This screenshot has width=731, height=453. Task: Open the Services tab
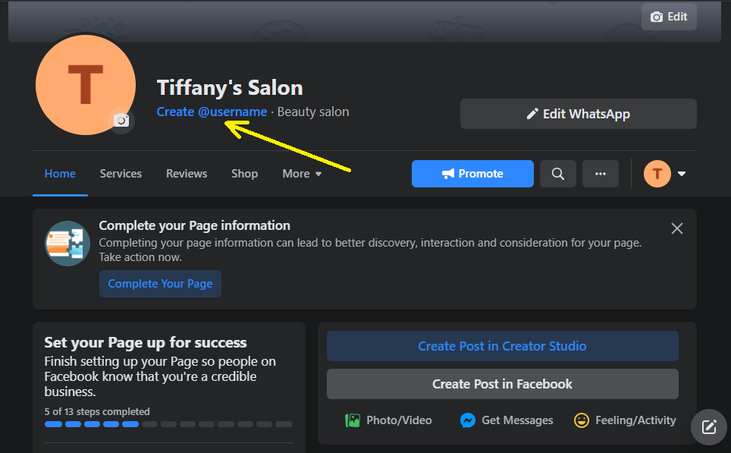point(121,174)
